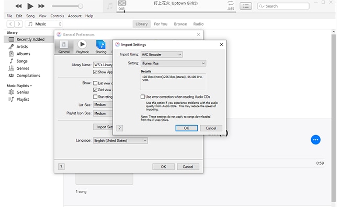Toggle the List view checkbox
Viewport: 341px width, 207px height.
pos(95,83)
